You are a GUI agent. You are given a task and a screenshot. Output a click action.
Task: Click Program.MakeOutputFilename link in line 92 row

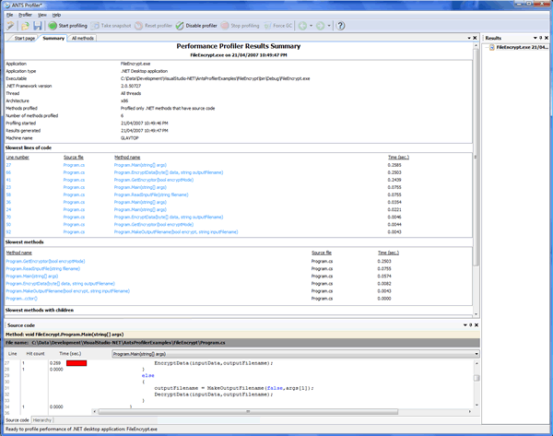coord(176,232)
